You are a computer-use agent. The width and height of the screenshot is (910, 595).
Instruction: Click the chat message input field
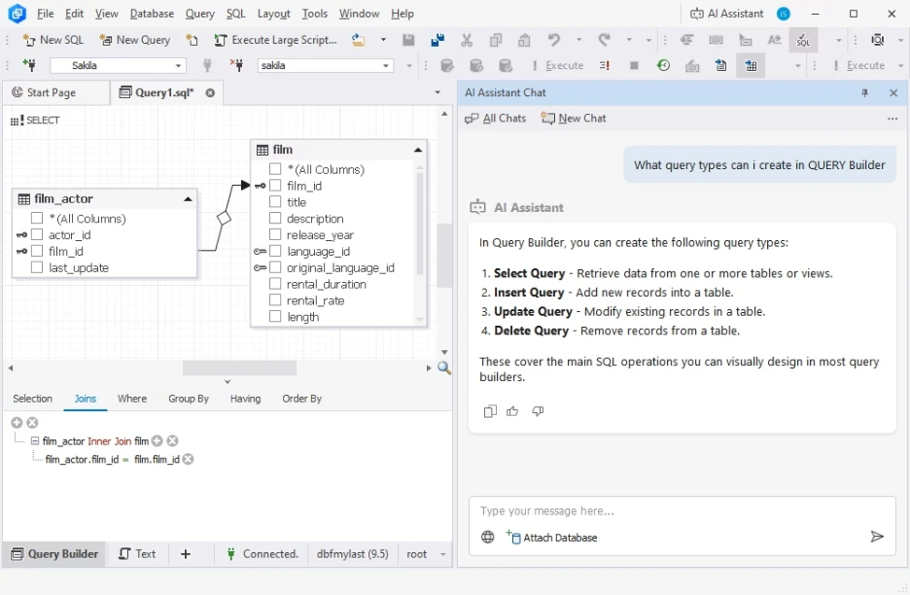point(682,511)
